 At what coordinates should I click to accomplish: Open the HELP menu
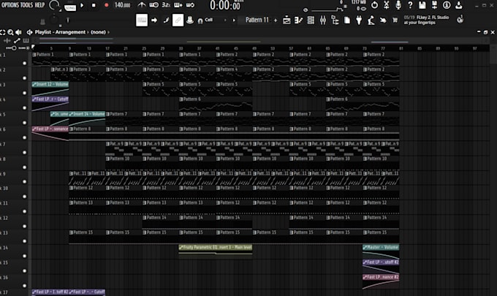pyautogui.click(x=39, y=5)
